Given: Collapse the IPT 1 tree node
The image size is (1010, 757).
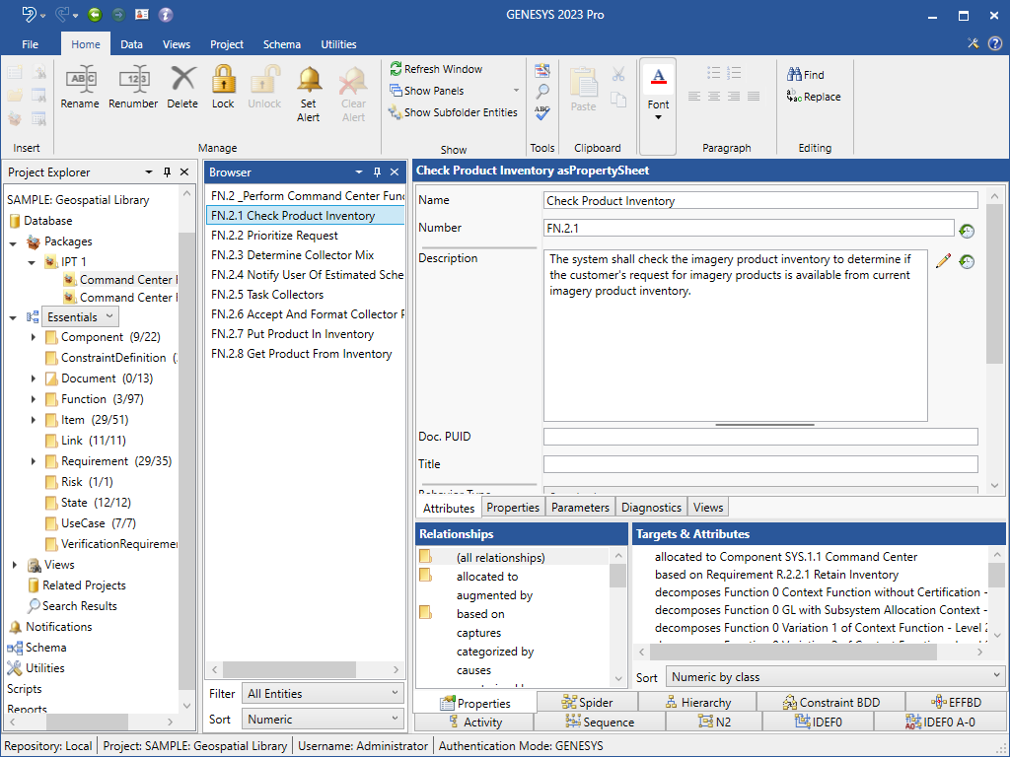Looking at the screenshot, I should click(x=31, y=262).
